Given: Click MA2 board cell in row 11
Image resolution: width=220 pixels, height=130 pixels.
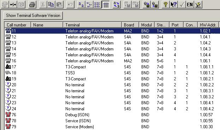Looking at the screenshot, I should [x=128, y=31].
